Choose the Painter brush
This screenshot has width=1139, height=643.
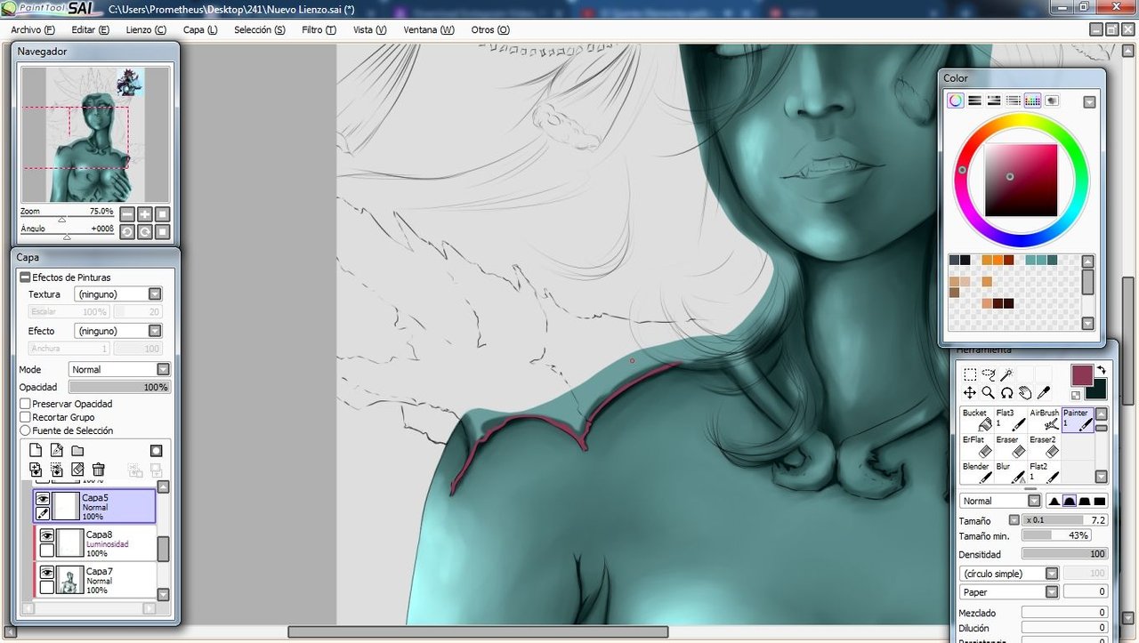(x=1078, y=420)
